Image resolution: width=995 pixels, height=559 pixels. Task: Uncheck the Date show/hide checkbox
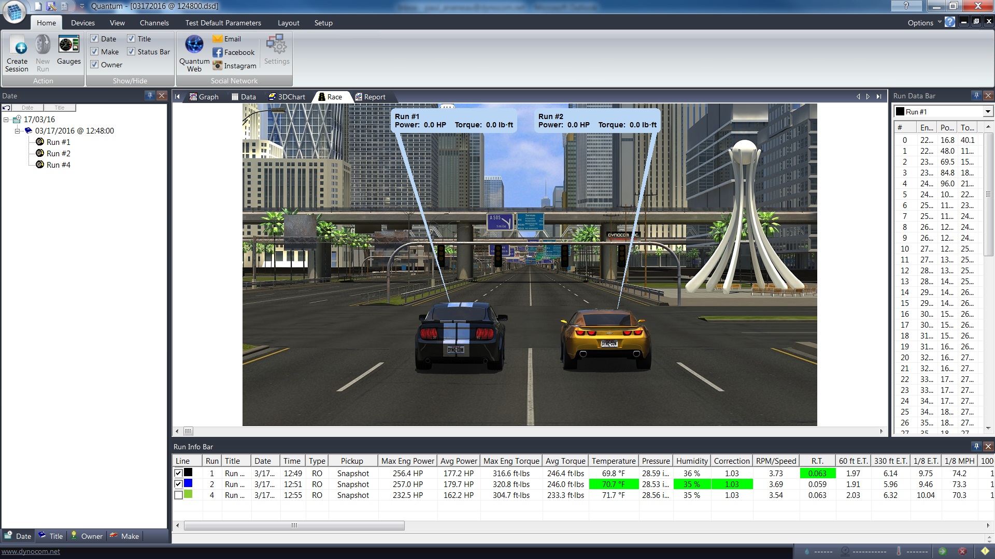click(94, 38)
